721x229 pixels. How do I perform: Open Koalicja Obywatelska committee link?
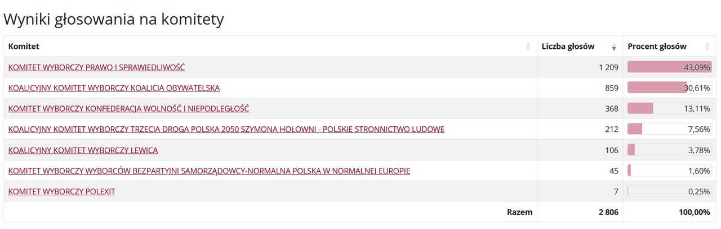pos(114,88)
